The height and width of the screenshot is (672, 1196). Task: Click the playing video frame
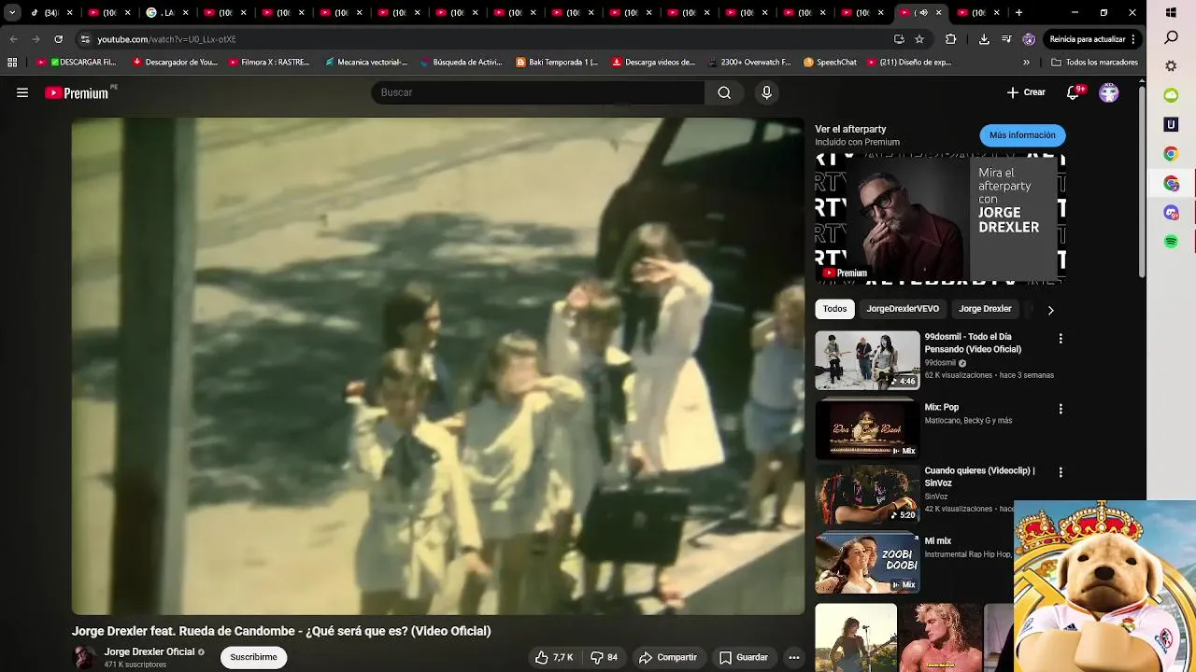click(438, 366)
